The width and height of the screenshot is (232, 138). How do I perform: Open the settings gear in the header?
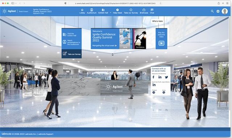click(x=218, y=11)
